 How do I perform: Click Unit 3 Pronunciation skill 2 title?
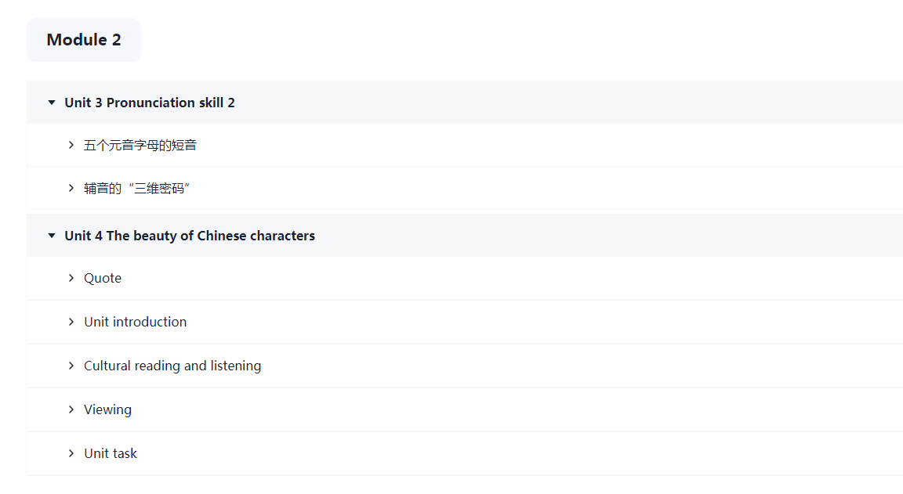point(150,103)
